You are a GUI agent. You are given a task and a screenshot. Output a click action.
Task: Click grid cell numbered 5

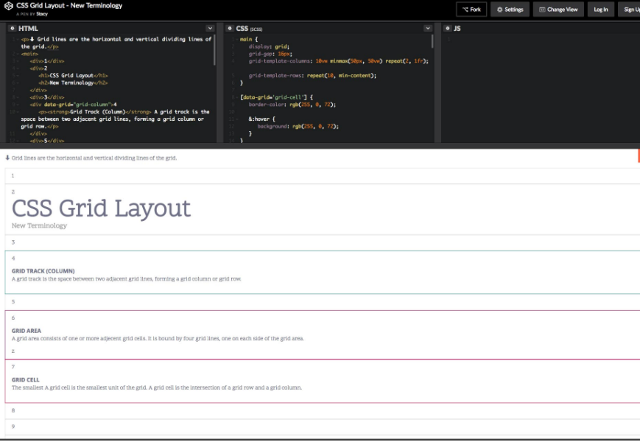coord(323,302)
